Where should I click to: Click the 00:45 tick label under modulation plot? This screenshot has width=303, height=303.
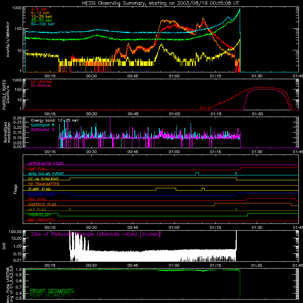pyautogui.click(x=133, y=152)
